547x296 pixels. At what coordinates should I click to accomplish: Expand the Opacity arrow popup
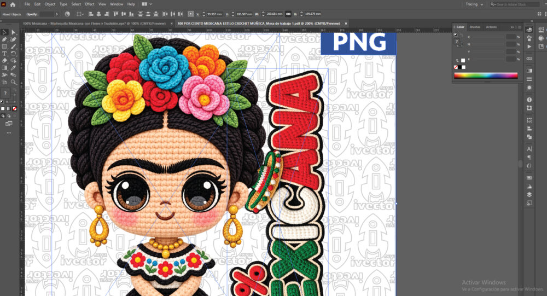coord(57,14)
